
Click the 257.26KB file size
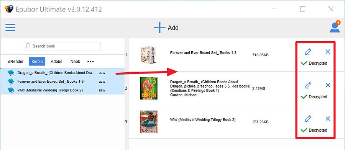pyautogui.click(x=260, y=122)
